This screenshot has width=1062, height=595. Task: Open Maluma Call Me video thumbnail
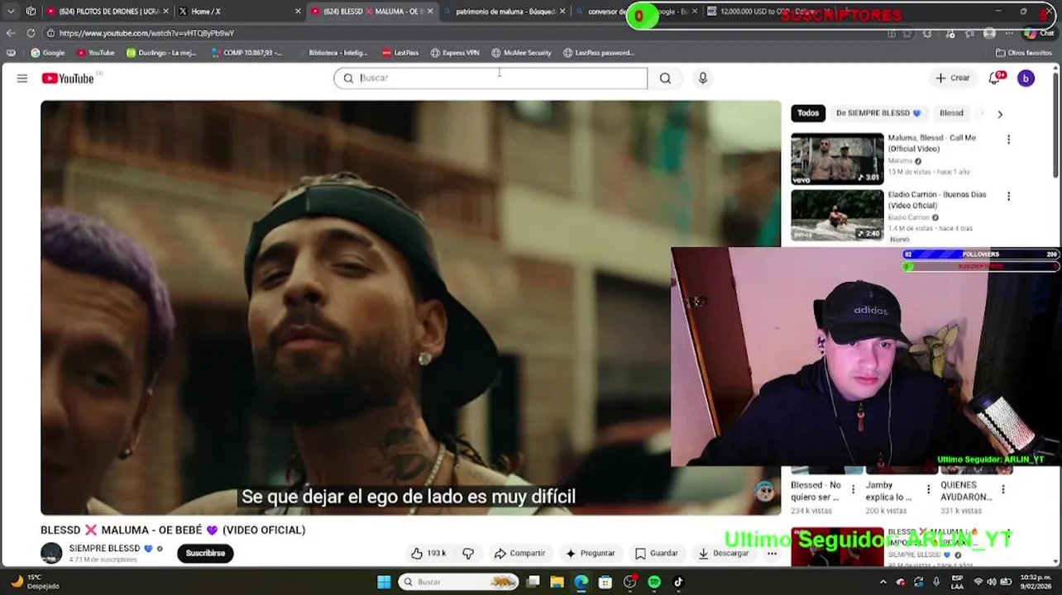(837, 159)
